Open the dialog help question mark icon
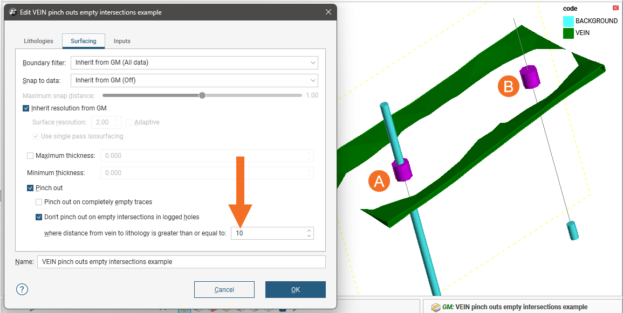623x313 pixels. [22, 289]
